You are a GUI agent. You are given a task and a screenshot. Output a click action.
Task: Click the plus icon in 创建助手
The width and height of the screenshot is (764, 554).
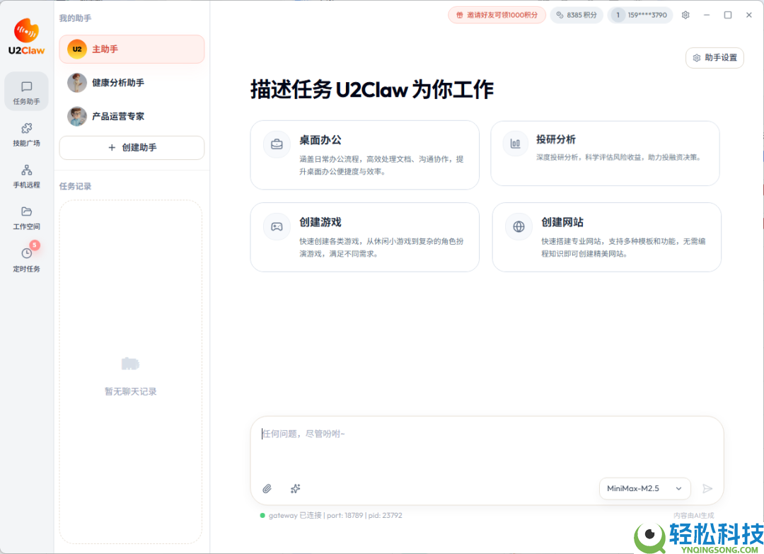point(112,148)
